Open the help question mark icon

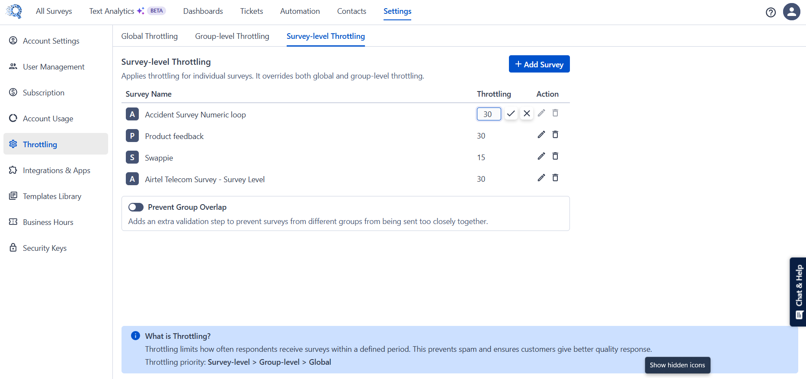click(771, 12)
